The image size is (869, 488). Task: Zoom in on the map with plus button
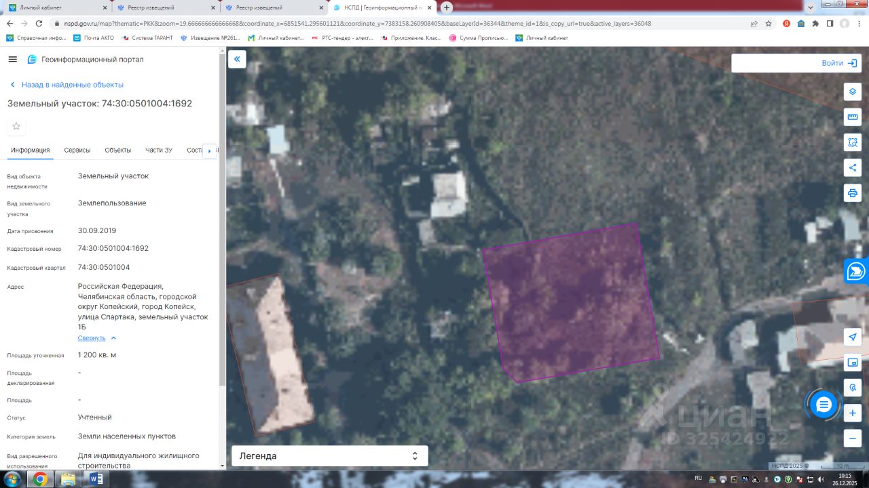point(853,413)
